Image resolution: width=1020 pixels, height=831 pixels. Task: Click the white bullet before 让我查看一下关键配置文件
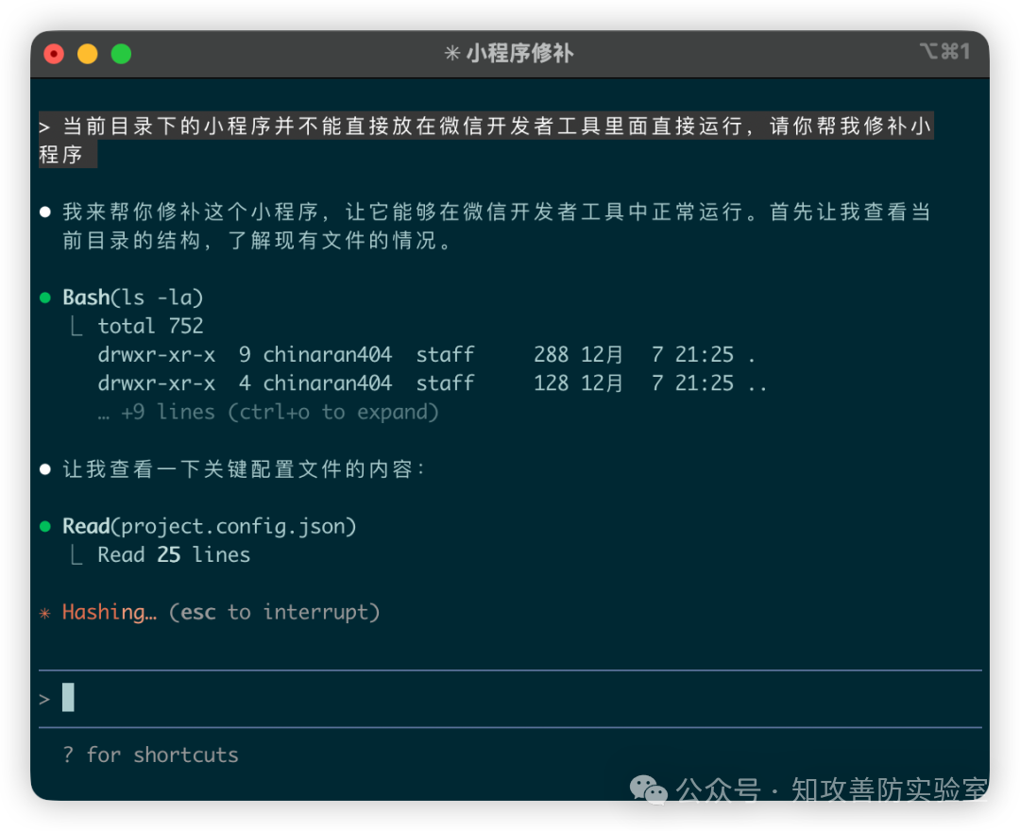pos(45,469)
